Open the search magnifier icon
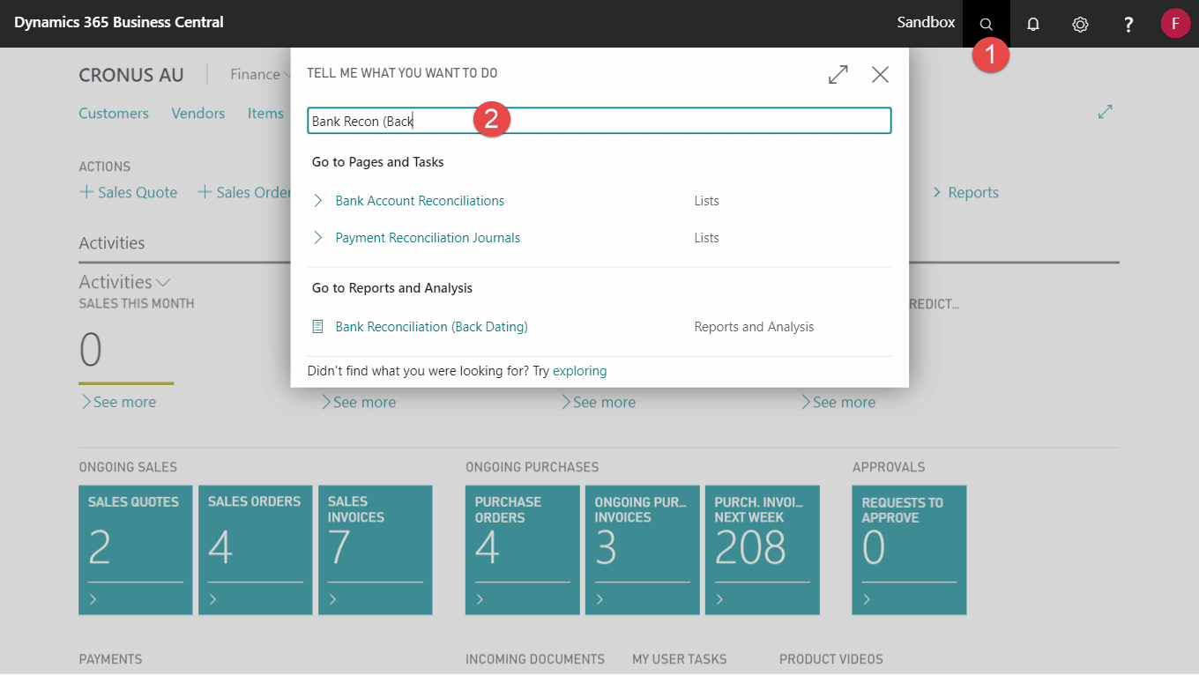The height and width of the screenshot is (675, 1199). click(x=987, y=24)
